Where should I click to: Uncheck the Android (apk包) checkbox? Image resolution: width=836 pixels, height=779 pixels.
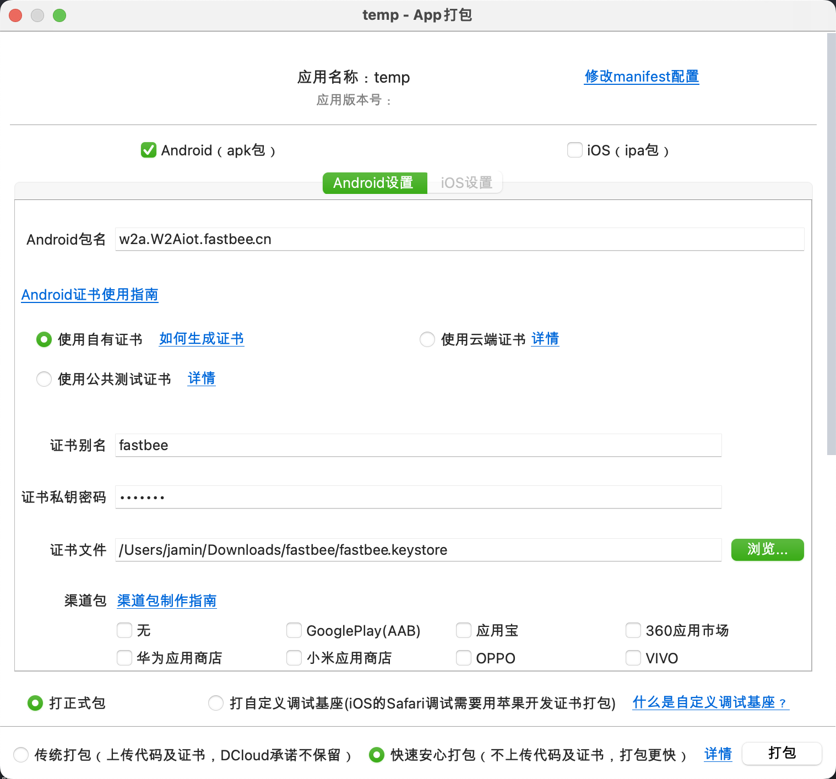148,150
